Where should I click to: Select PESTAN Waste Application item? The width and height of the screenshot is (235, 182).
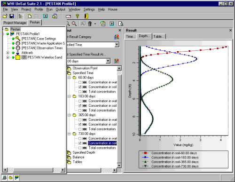point(43,43)
